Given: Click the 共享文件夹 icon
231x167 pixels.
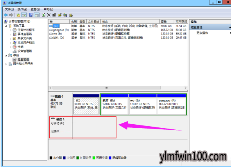Looking at the screenshot, I should pyautogui.click(x=14, y=38).
